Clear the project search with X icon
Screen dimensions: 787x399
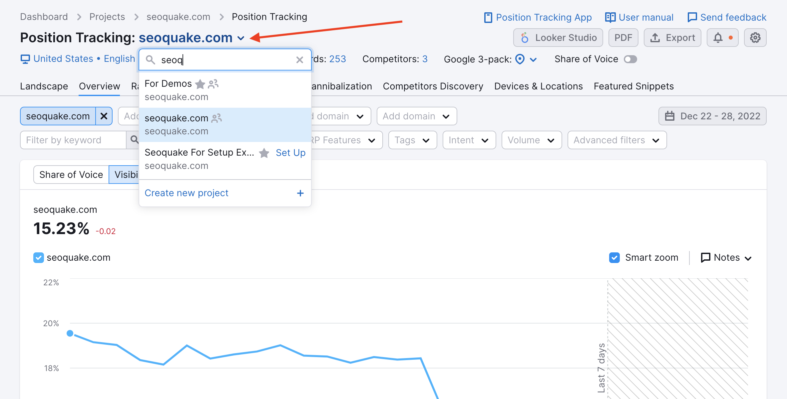(x=299, y=60)
